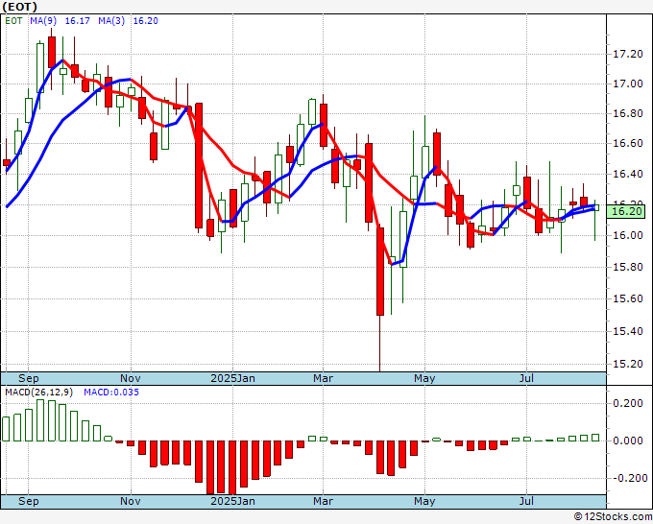Viewport: 653px width, 524px height.
Task: Click the tall red April candlestick falling to 15.50
Action: pos(380,272)
